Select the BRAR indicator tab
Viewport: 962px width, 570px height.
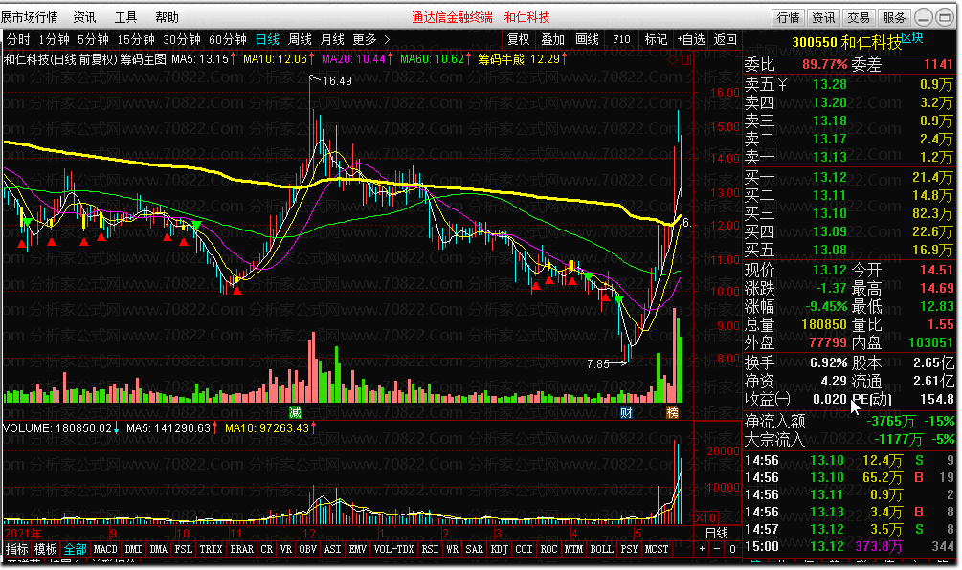point(242,549)
